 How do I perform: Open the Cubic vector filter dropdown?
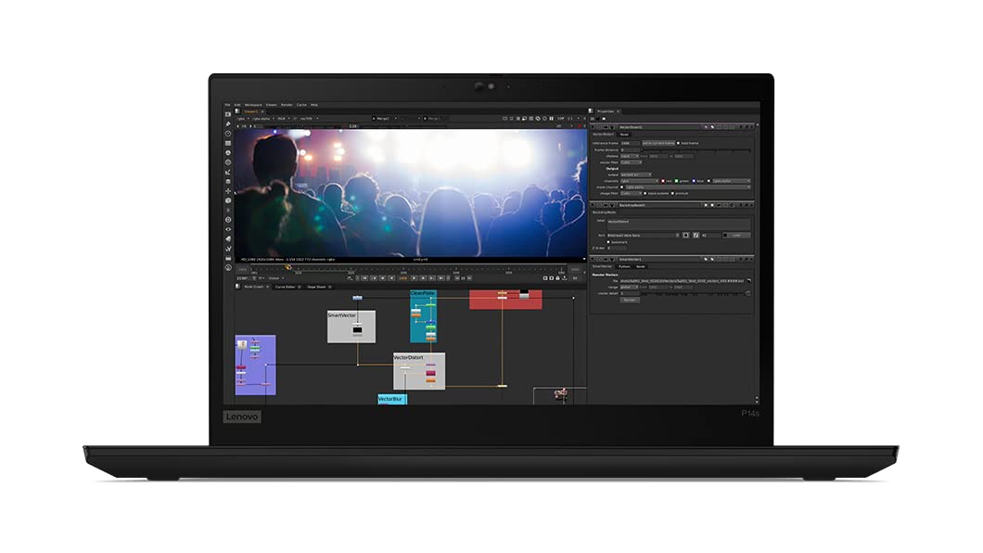pyautogui.click(x=631, y=162)
